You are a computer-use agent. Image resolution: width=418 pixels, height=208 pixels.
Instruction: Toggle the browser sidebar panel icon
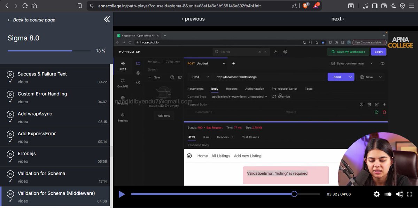coord(375,6)
